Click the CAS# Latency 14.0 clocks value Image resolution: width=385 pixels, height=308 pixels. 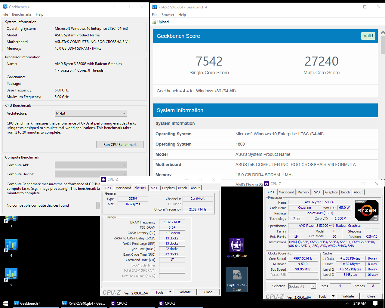[x=172, y=233]
